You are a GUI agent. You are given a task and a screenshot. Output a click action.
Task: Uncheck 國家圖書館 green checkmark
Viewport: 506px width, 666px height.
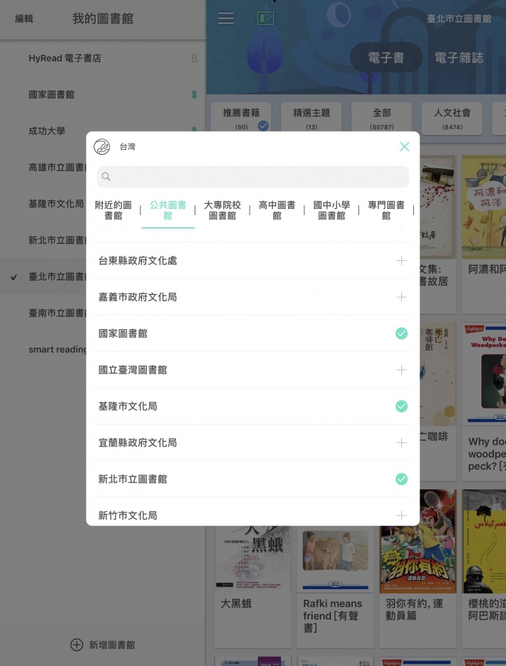(401, 333)
